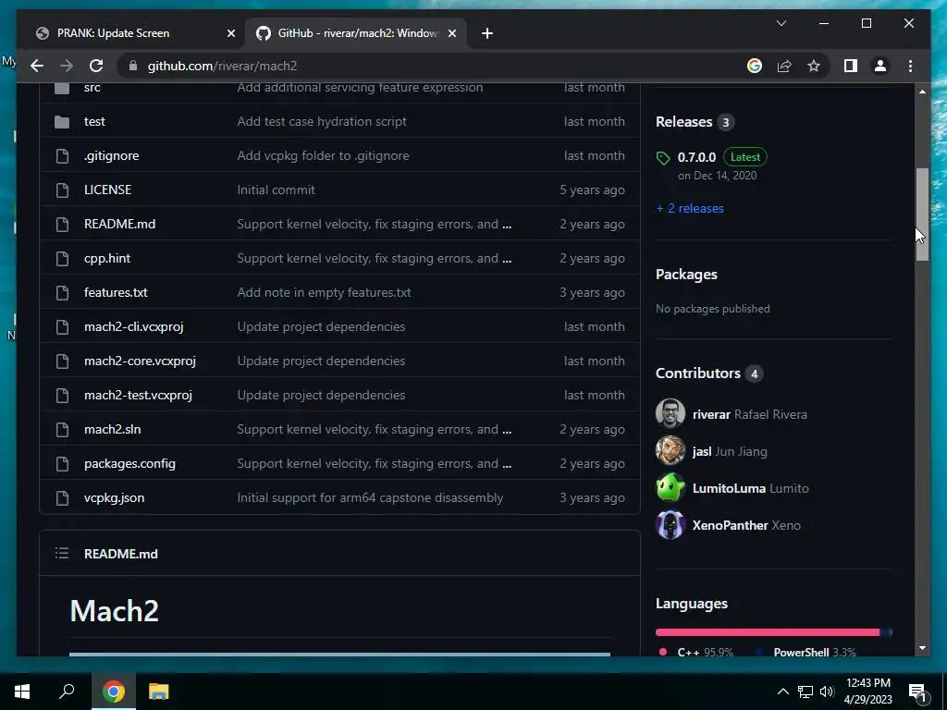Visit jasl Jun Jiang's profile

tap(730, 451)
